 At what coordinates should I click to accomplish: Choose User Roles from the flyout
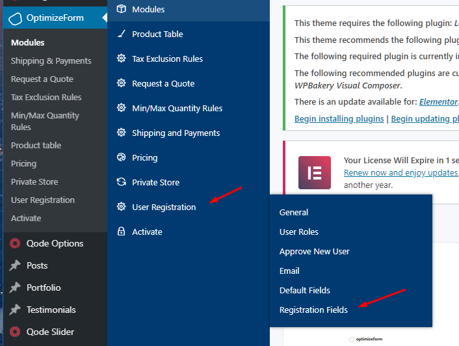[299, 232]
